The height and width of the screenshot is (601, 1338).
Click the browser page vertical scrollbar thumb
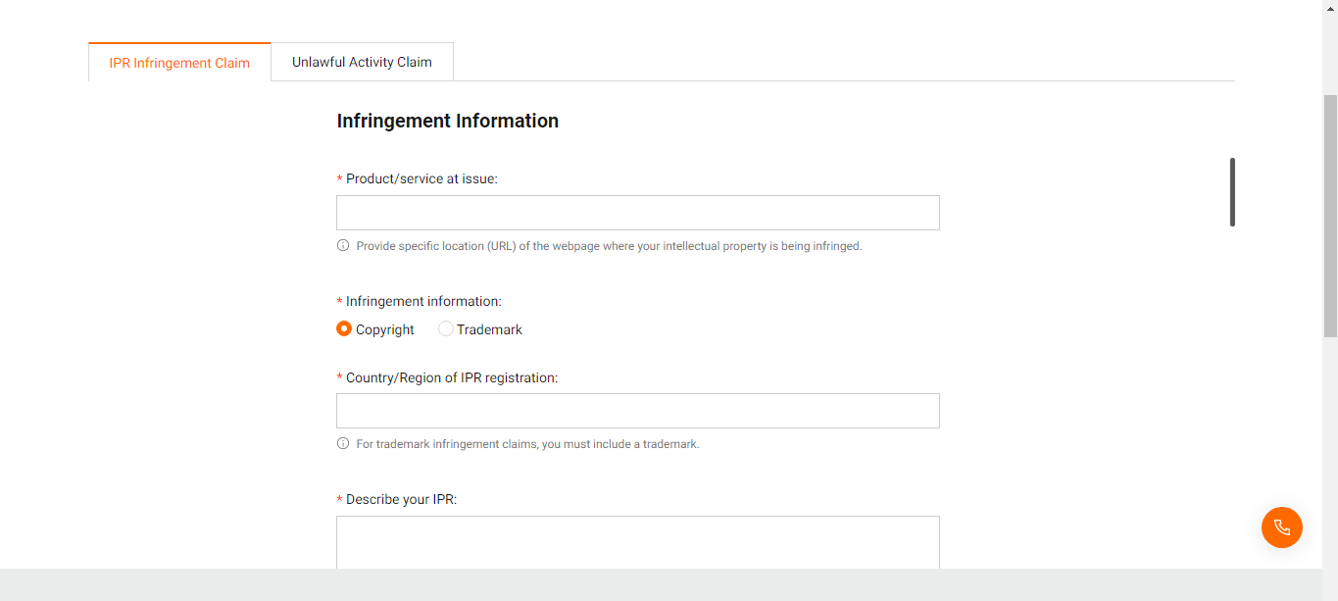[1330, 216]
